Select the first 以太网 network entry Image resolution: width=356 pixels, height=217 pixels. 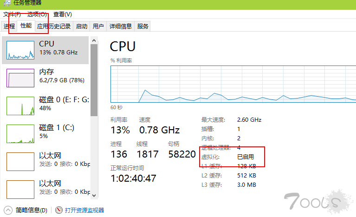click(x=45, y=162)
